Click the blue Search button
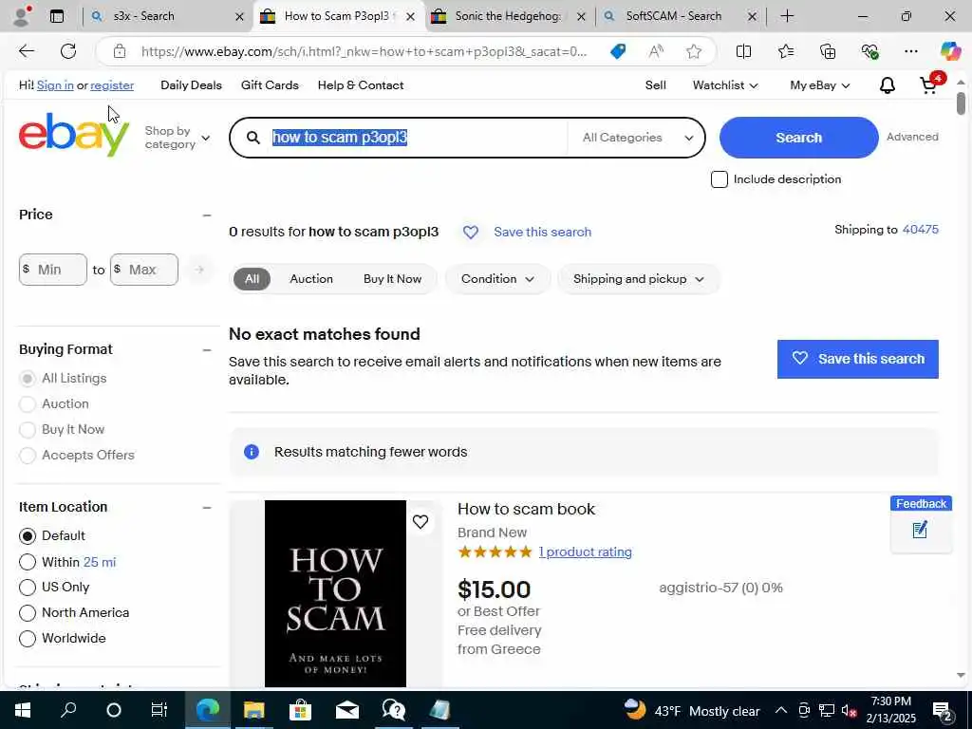The image size is (972, 729). [798, 138]
